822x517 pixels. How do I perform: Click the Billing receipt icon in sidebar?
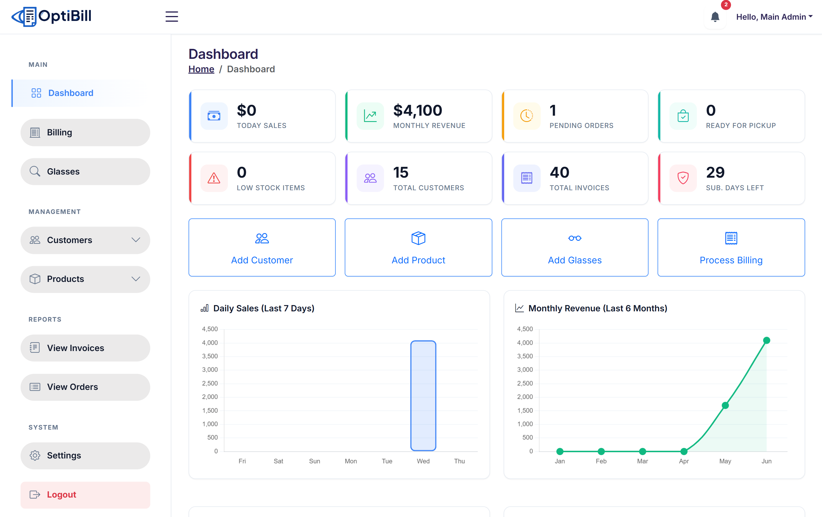coord(35,133)
